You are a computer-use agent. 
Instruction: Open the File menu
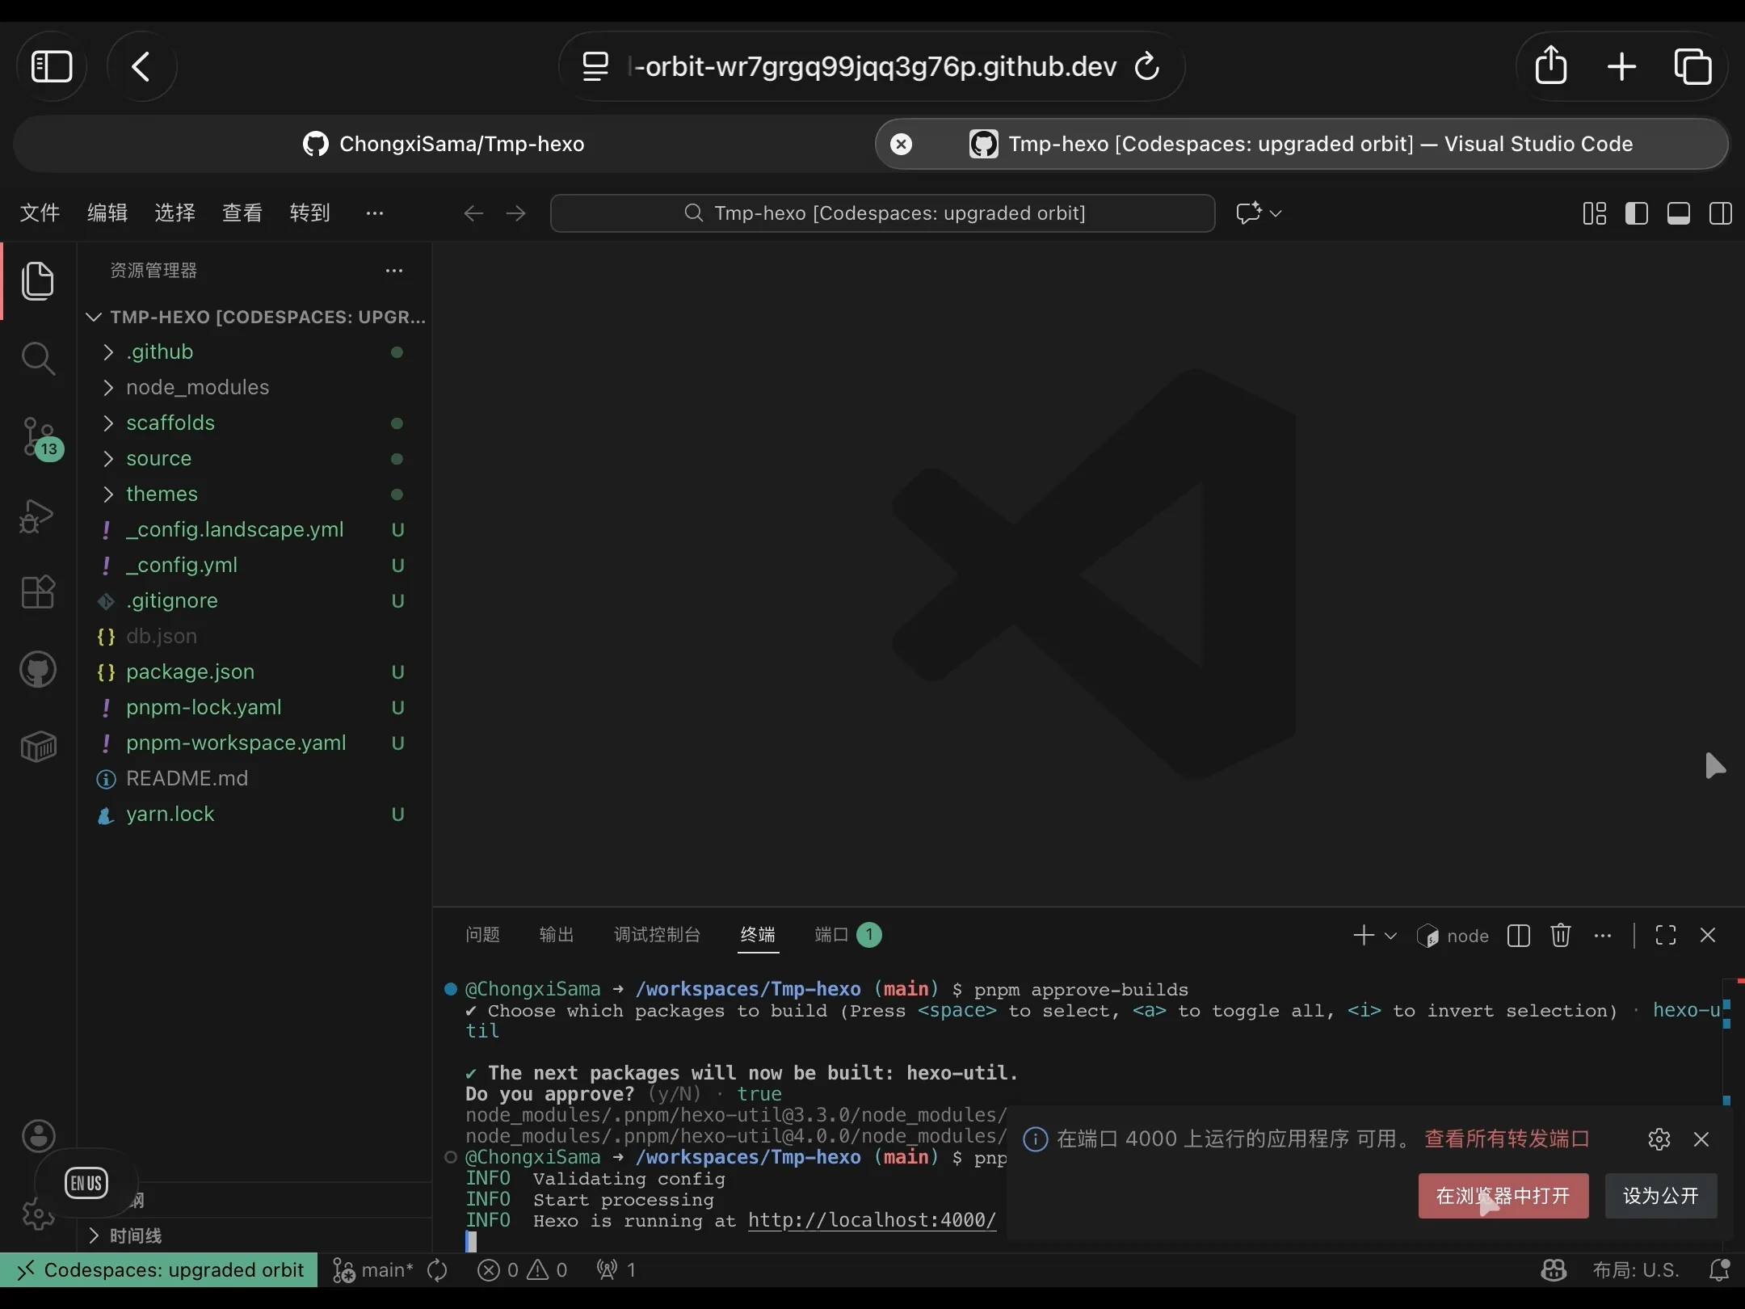(40, 213)
